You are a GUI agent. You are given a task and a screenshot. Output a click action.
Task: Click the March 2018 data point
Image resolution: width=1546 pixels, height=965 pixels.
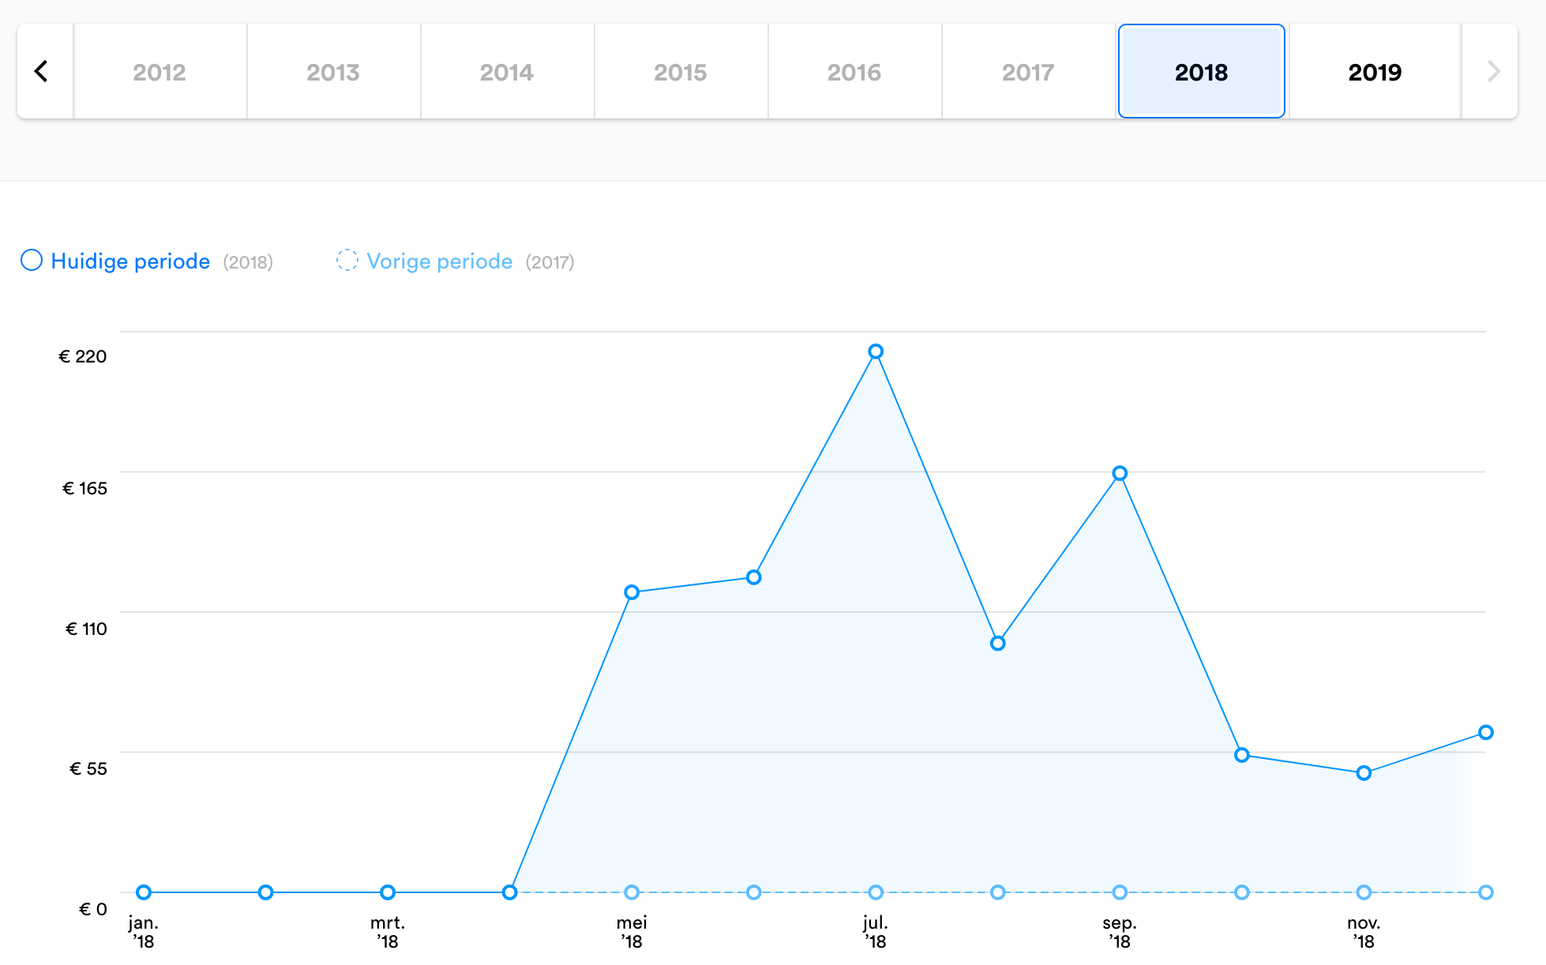coord(388,892)
